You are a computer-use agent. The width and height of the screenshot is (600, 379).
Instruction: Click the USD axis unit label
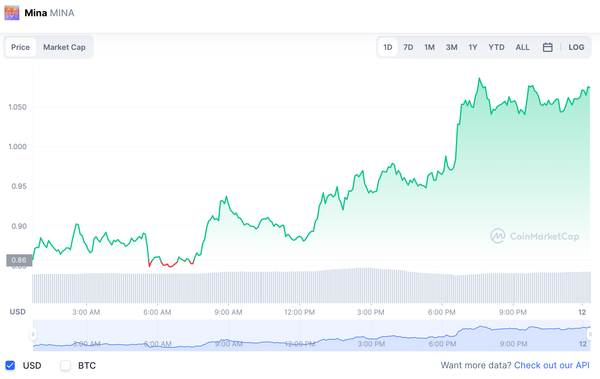pos(18,312)
